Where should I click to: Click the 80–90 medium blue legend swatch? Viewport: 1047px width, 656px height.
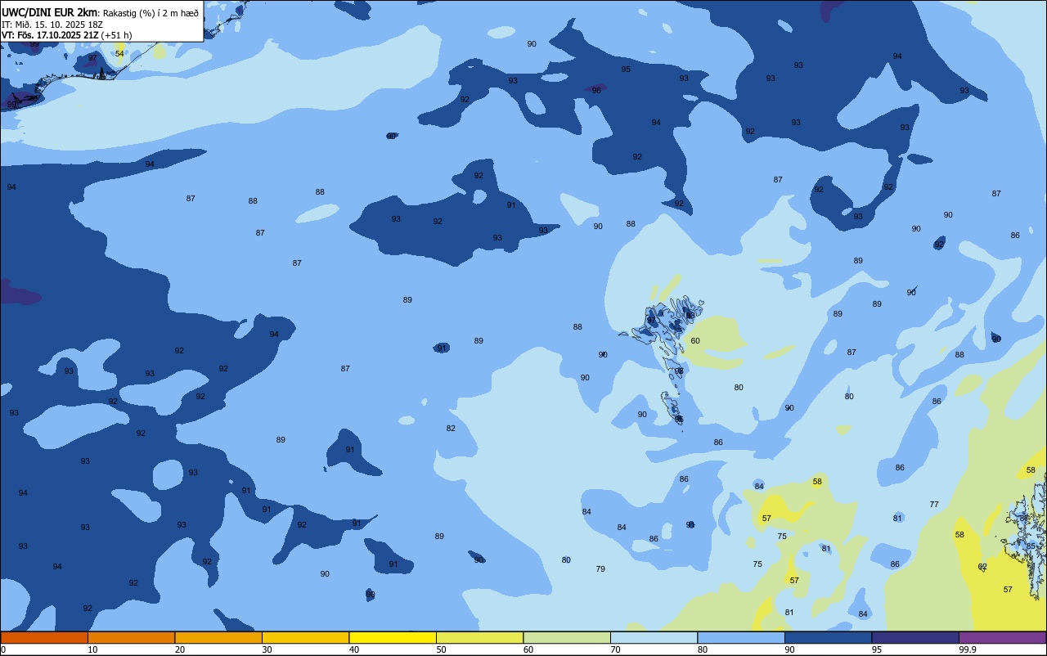[x=741, y=637]
